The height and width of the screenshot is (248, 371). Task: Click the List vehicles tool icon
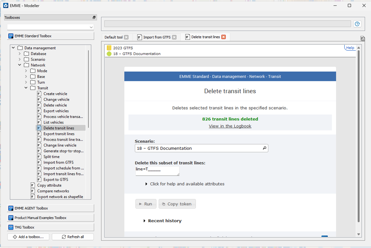point(39,122)
